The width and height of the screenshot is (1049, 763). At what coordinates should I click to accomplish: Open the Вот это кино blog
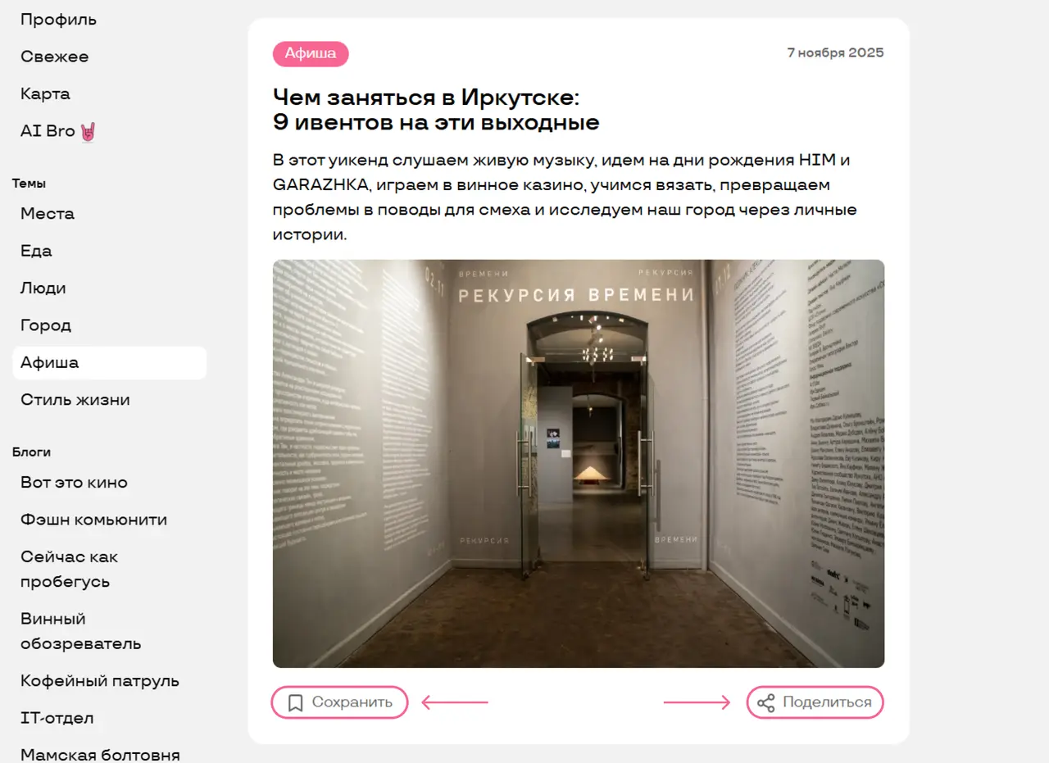coord(74,483)
